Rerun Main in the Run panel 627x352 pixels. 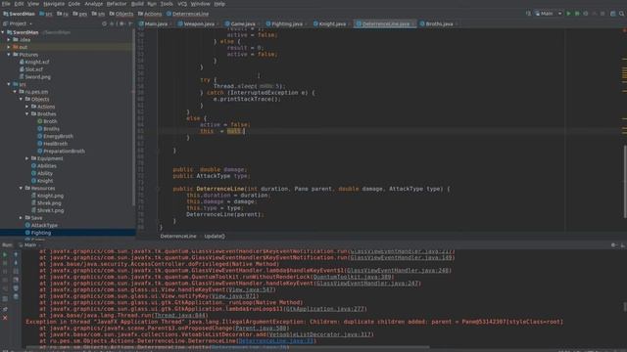tap(5, 254)
